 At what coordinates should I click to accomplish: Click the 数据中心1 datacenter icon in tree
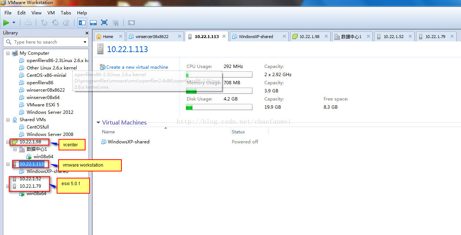pyautogui.click(x=22, y=149)
